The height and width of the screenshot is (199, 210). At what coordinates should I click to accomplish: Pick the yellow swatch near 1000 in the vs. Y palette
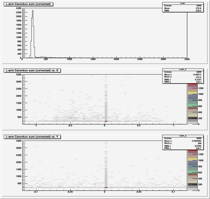pos(192,159)
